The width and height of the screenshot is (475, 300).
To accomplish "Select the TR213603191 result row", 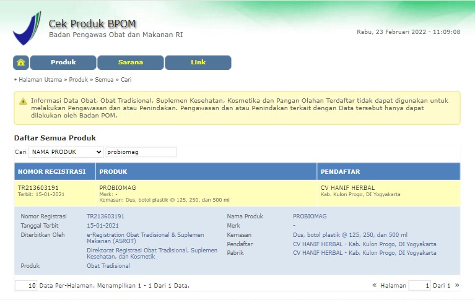I will [x=237, y=194].
